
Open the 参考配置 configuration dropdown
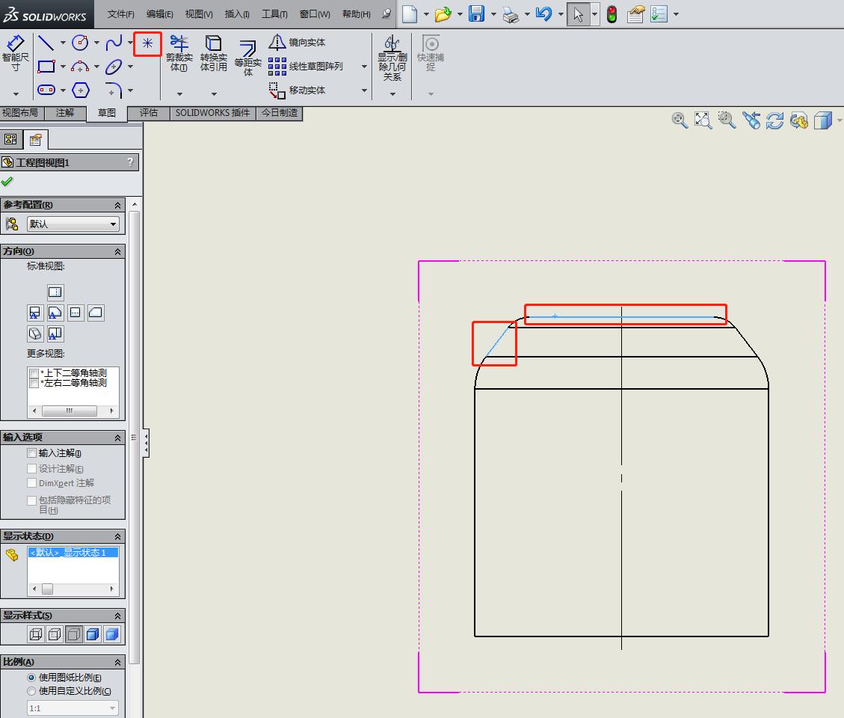point(72,224)
